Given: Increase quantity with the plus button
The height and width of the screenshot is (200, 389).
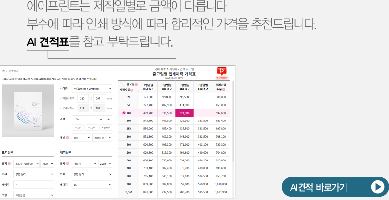Looking at the screenshot, I should [x=108, y=119].
